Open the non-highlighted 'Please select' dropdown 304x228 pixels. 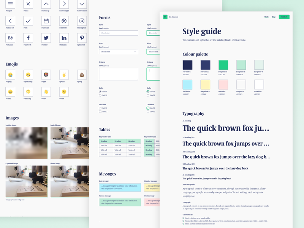(x=119, y=52)
